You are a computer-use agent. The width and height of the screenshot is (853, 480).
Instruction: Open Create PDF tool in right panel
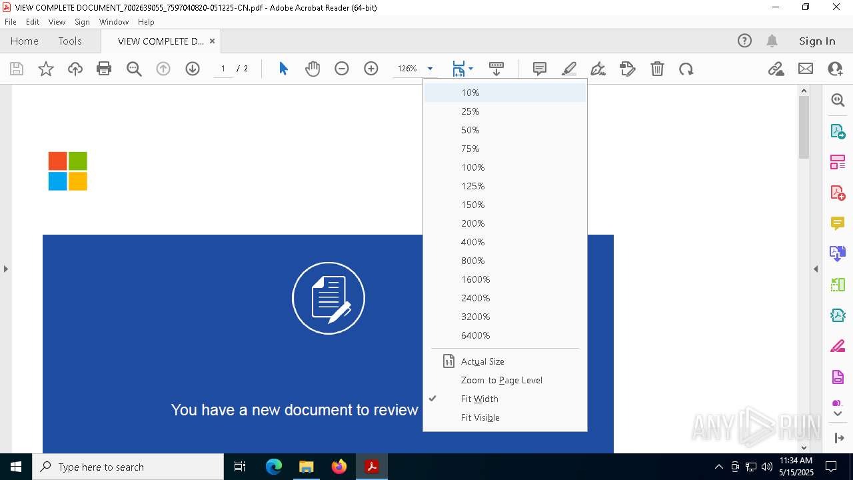coord(838,193)
